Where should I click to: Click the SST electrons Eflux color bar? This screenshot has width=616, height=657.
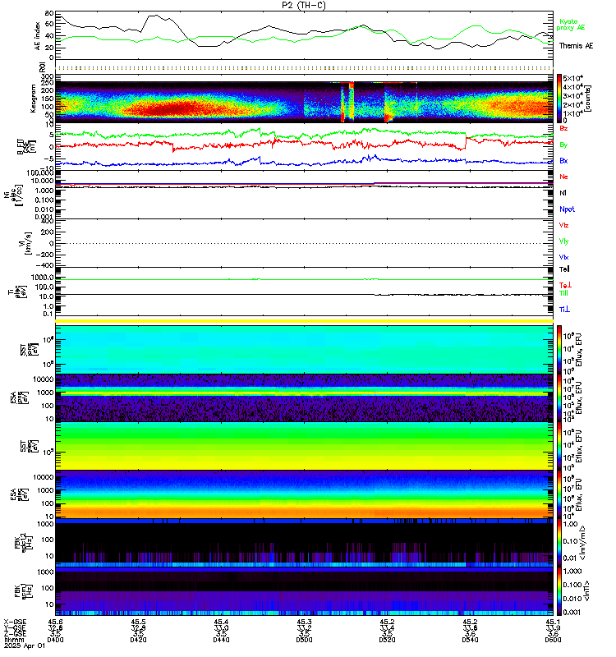[x=559, y=446]
